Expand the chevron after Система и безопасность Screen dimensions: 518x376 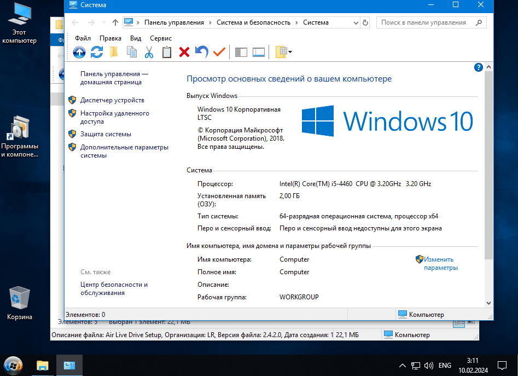[x=296, y=22]
